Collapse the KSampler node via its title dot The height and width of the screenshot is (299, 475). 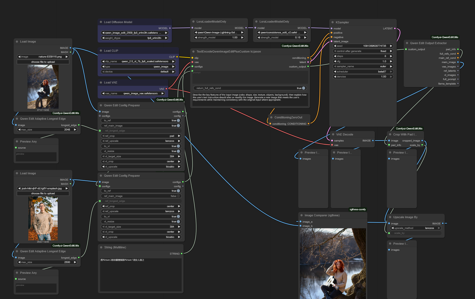333,23
